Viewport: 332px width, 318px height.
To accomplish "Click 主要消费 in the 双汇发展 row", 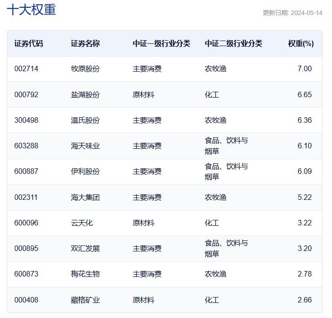I will tap(147, 248).
